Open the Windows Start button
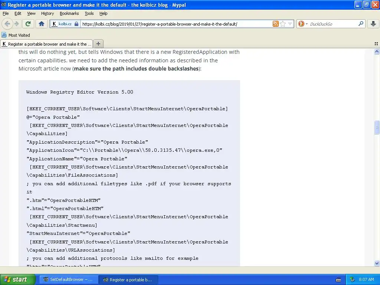 (17, 279)
